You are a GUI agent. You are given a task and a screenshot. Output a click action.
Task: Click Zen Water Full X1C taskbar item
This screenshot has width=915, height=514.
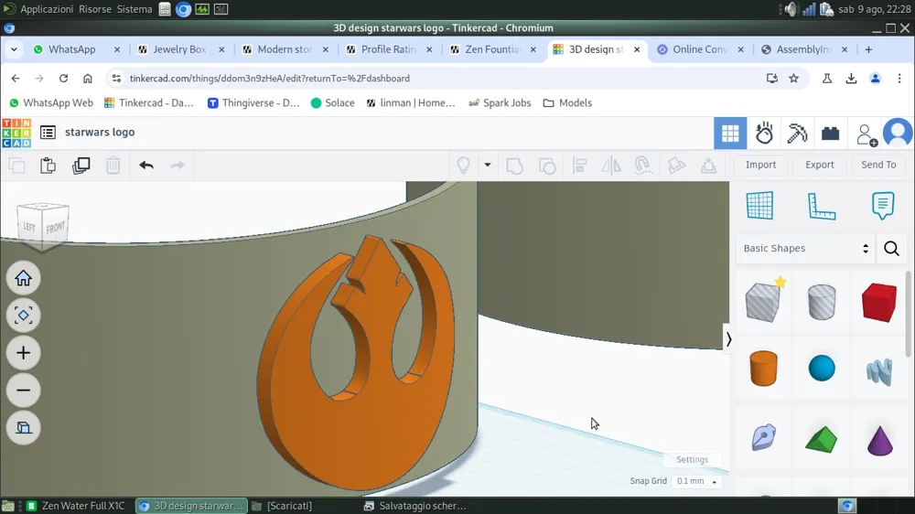click(x=76, y=506)
